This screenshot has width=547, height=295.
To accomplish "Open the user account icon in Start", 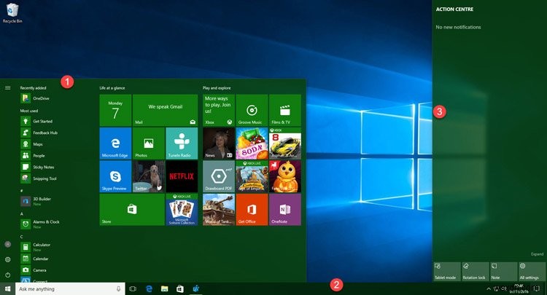I will point(8,245).
